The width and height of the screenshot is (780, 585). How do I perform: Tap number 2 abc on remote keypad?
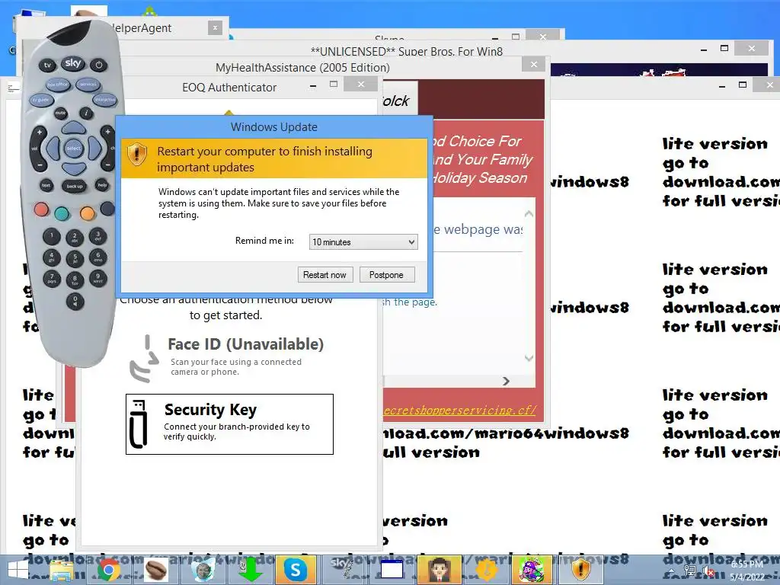[x=75, y=238]
